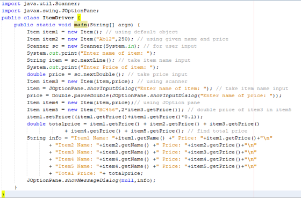Click 'item1.setPrice' call
Screen dimensions: 301x198
[49, 117]
